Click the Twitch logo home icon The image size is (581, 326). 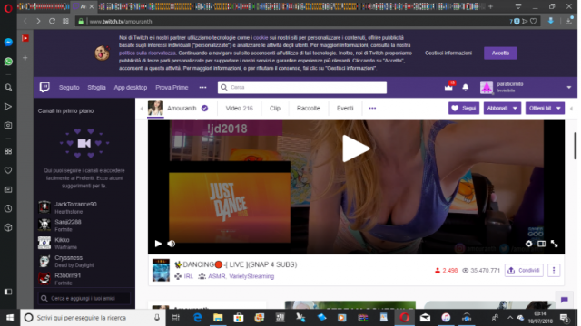click(44, 87)
